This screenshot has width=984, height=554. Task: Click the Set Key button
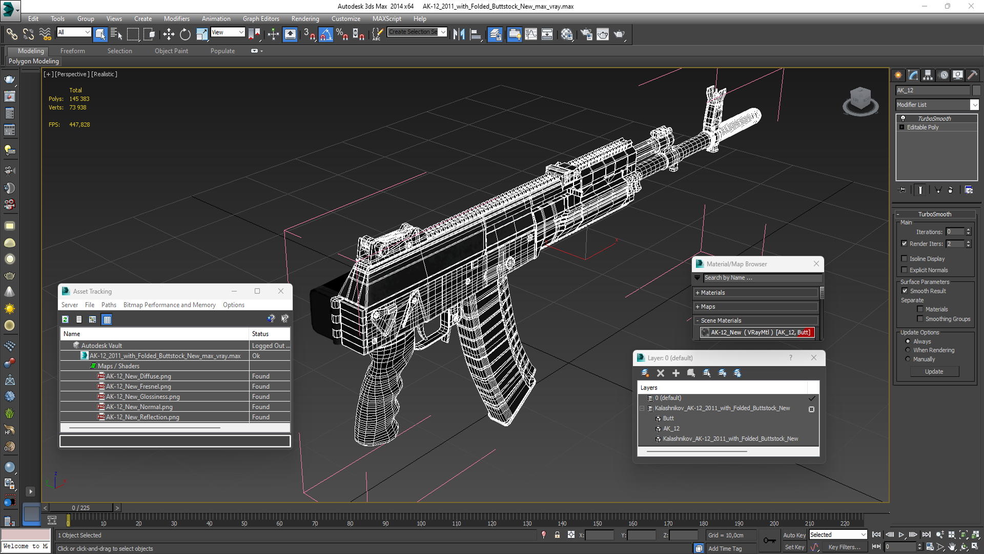(794, 547)
